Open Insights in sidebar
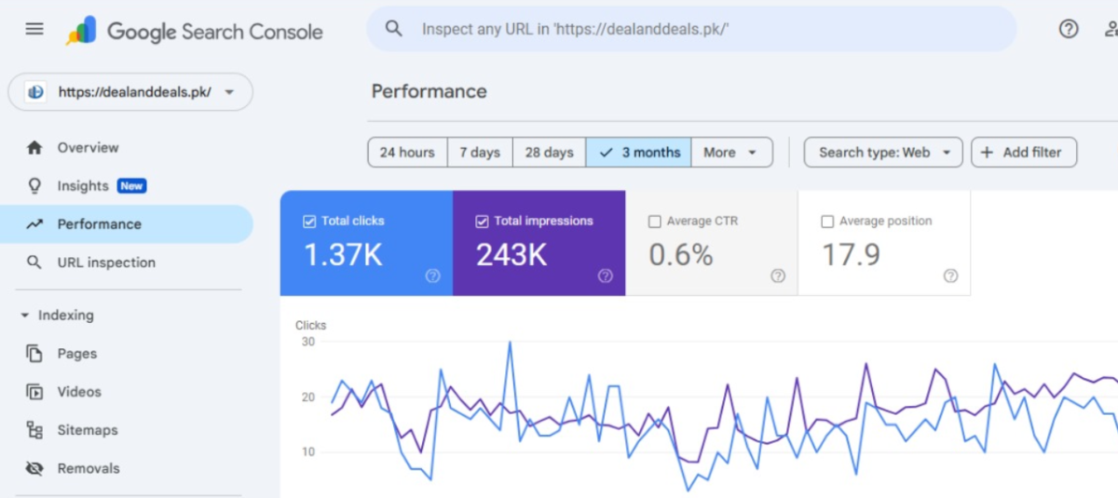This screenshot has width=1118, height=498. point(126,185)
